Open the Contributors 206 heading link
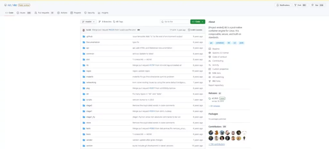 (217, 127)
